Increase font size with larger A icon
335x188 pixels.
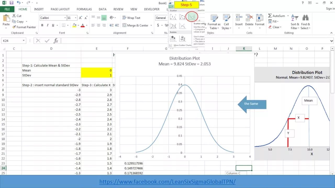81,18
